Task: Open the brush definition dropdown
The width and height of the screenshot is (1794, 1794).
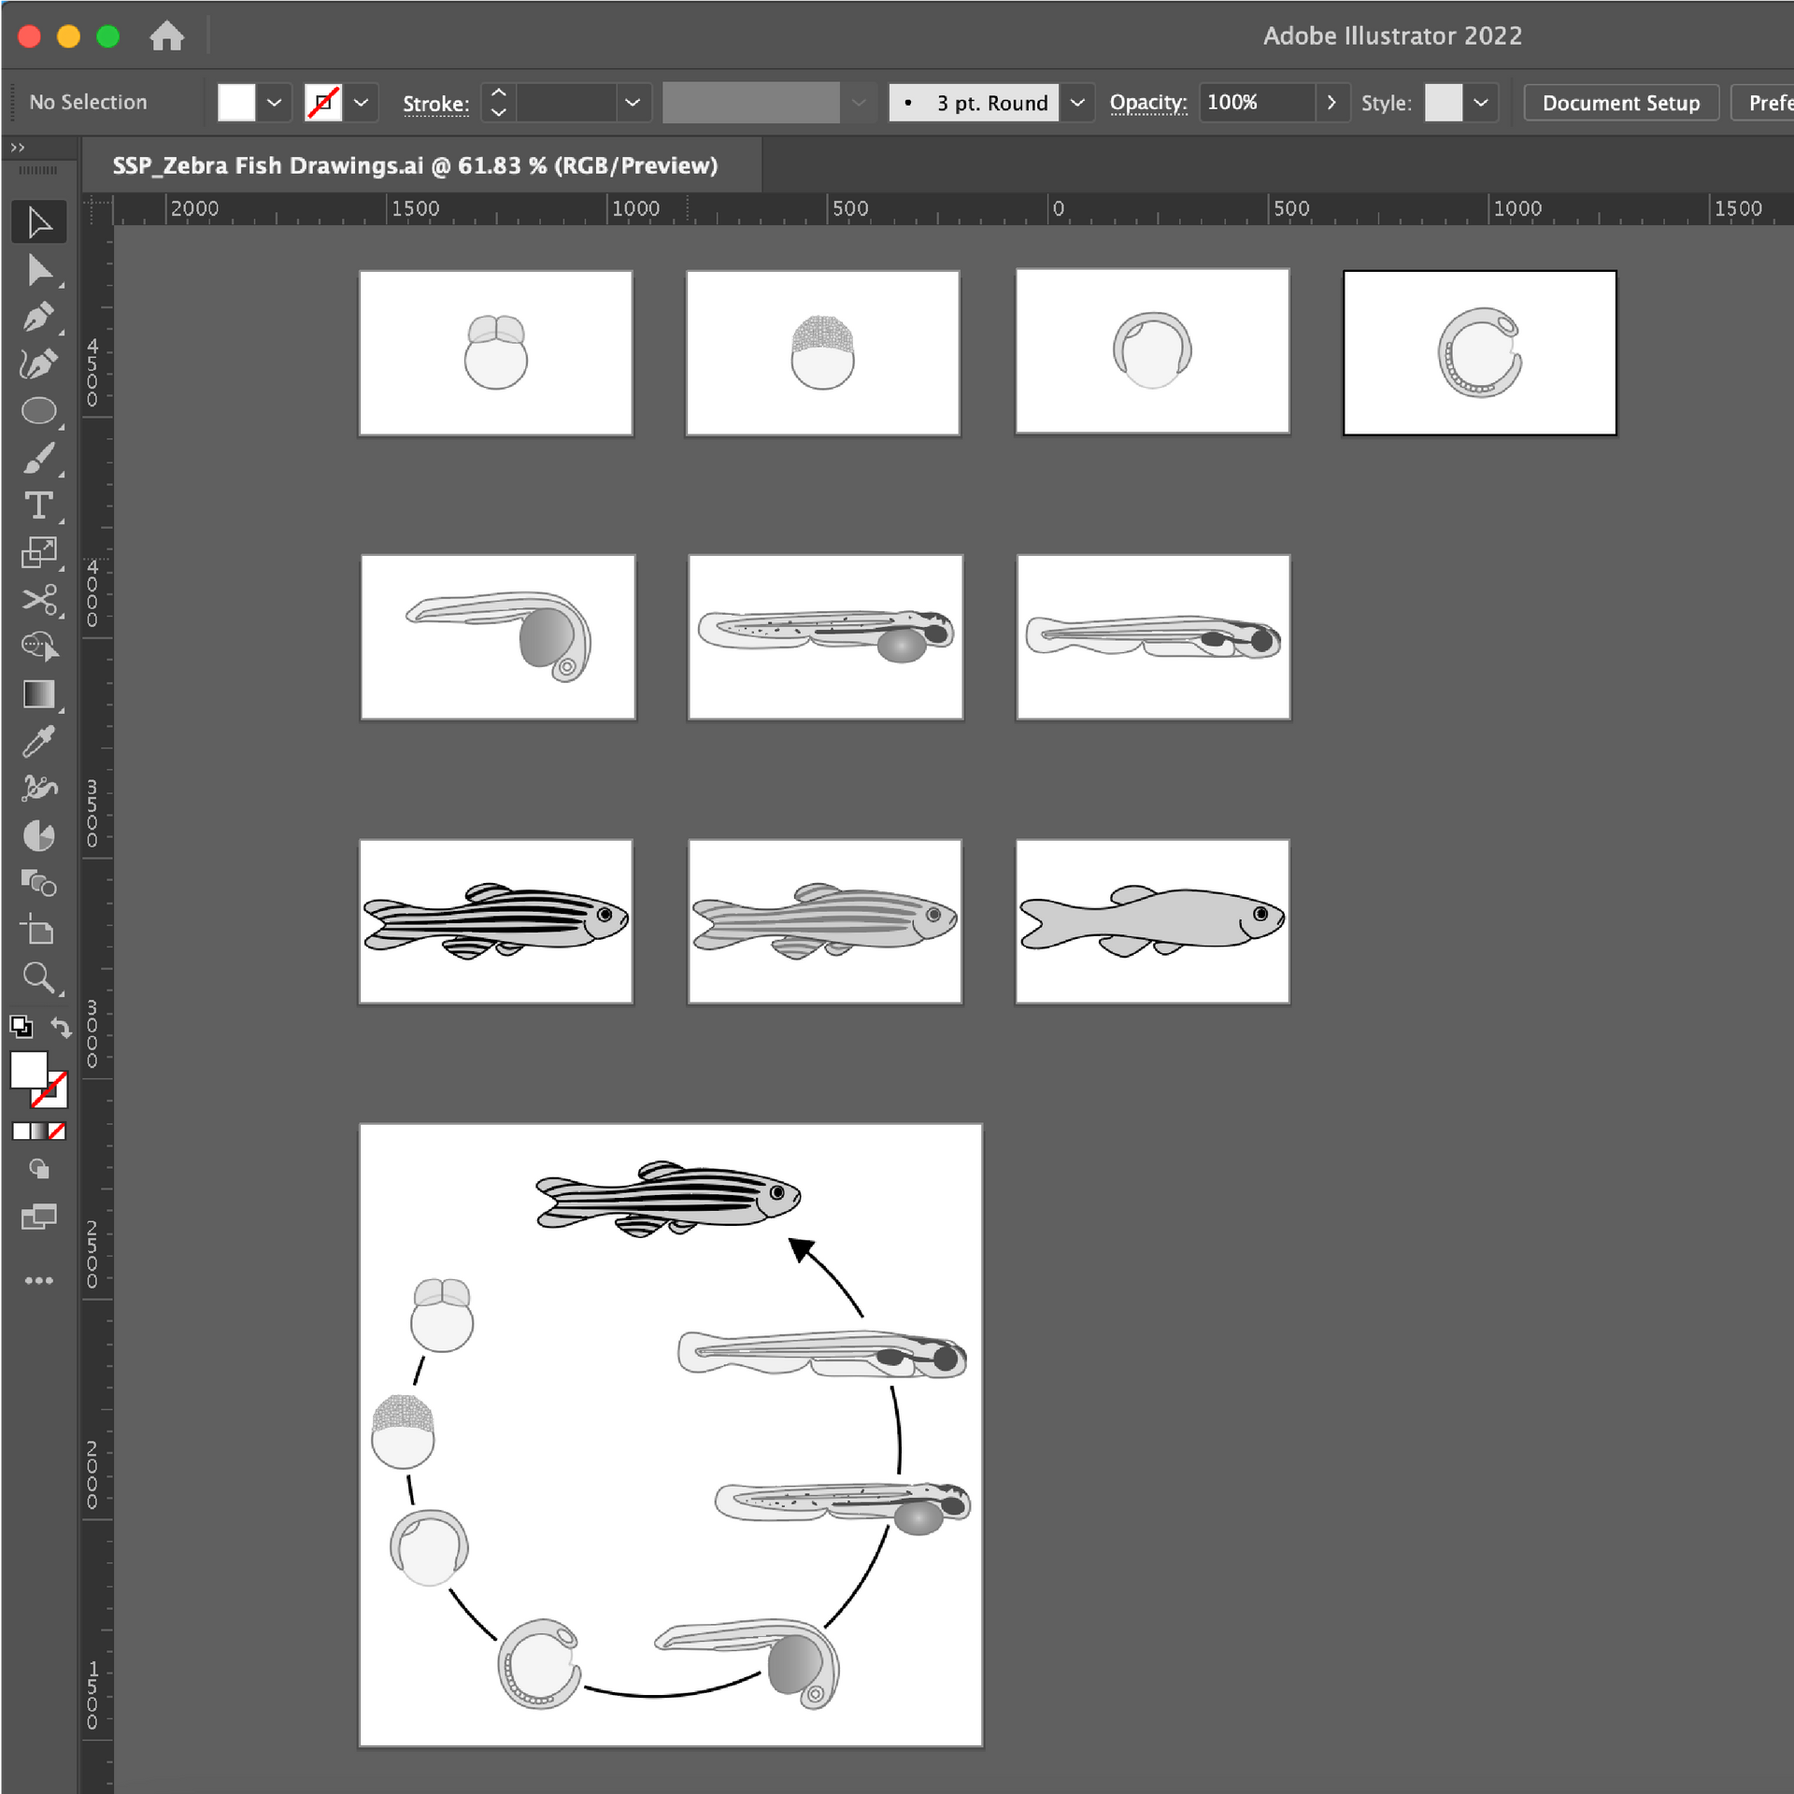Action: pos(859,103)
